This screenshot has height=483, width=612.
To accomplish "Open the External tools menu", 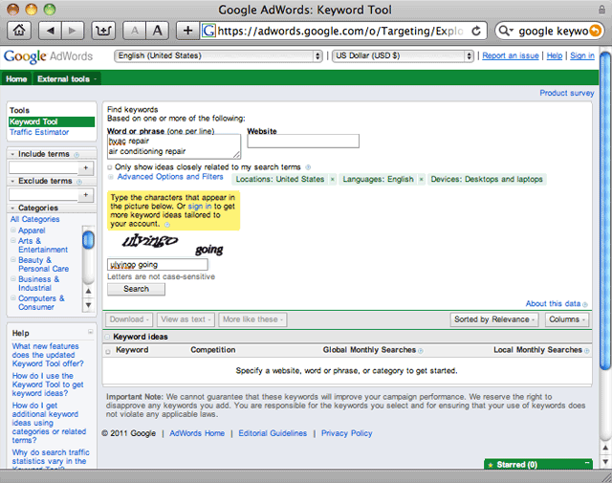I will click(x=66, y=78).
